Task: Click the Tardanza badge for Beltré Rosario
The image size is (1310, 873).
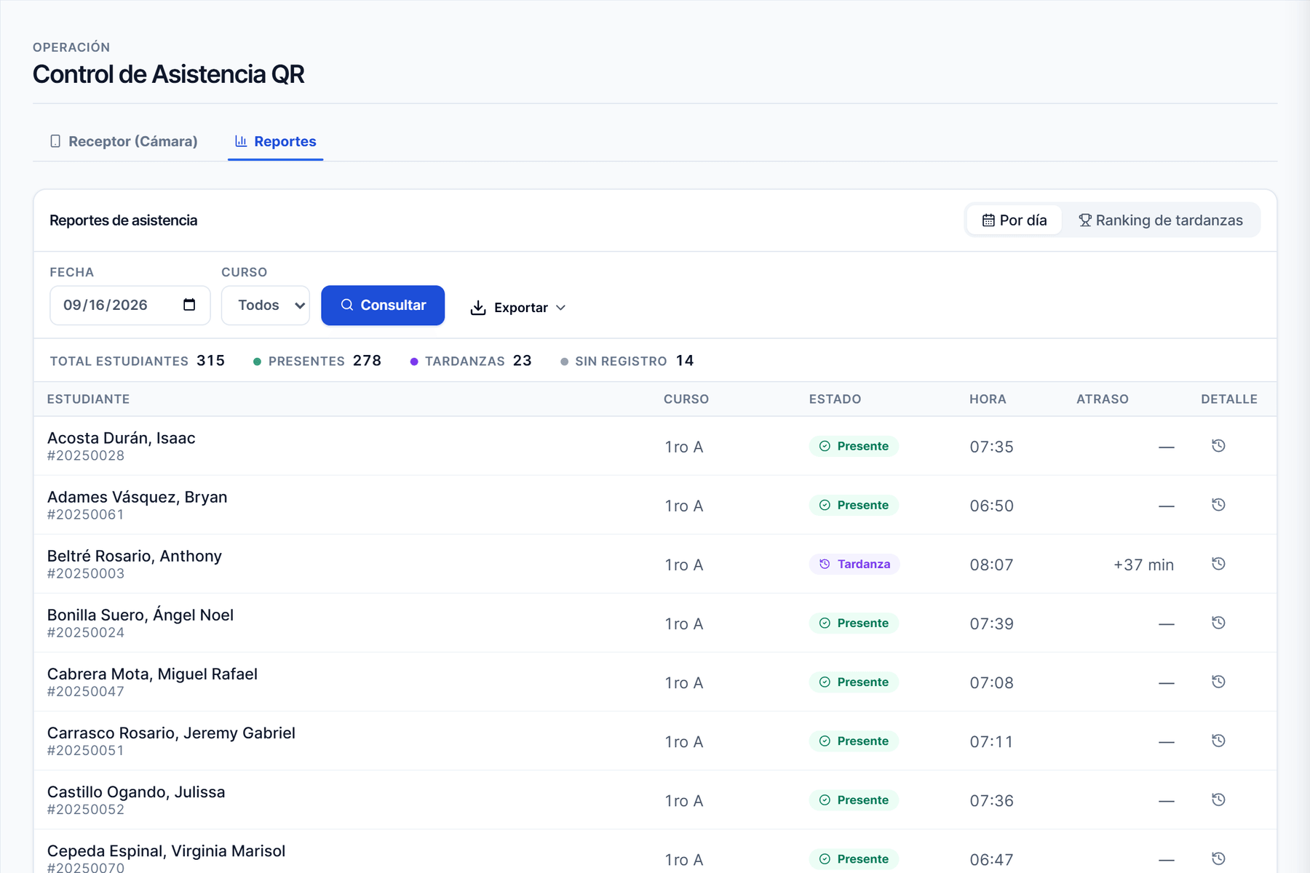Action: click(x=854, y=564)
